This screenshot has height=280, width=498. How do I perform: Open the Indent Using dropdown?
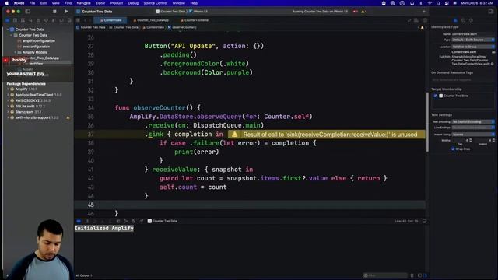point(473,135)
